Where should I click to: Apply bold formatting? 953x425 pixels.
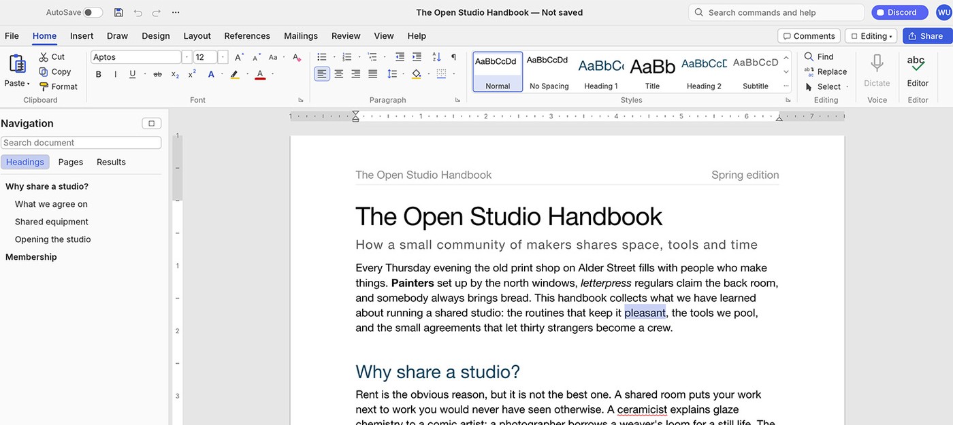tap(99, 74)
